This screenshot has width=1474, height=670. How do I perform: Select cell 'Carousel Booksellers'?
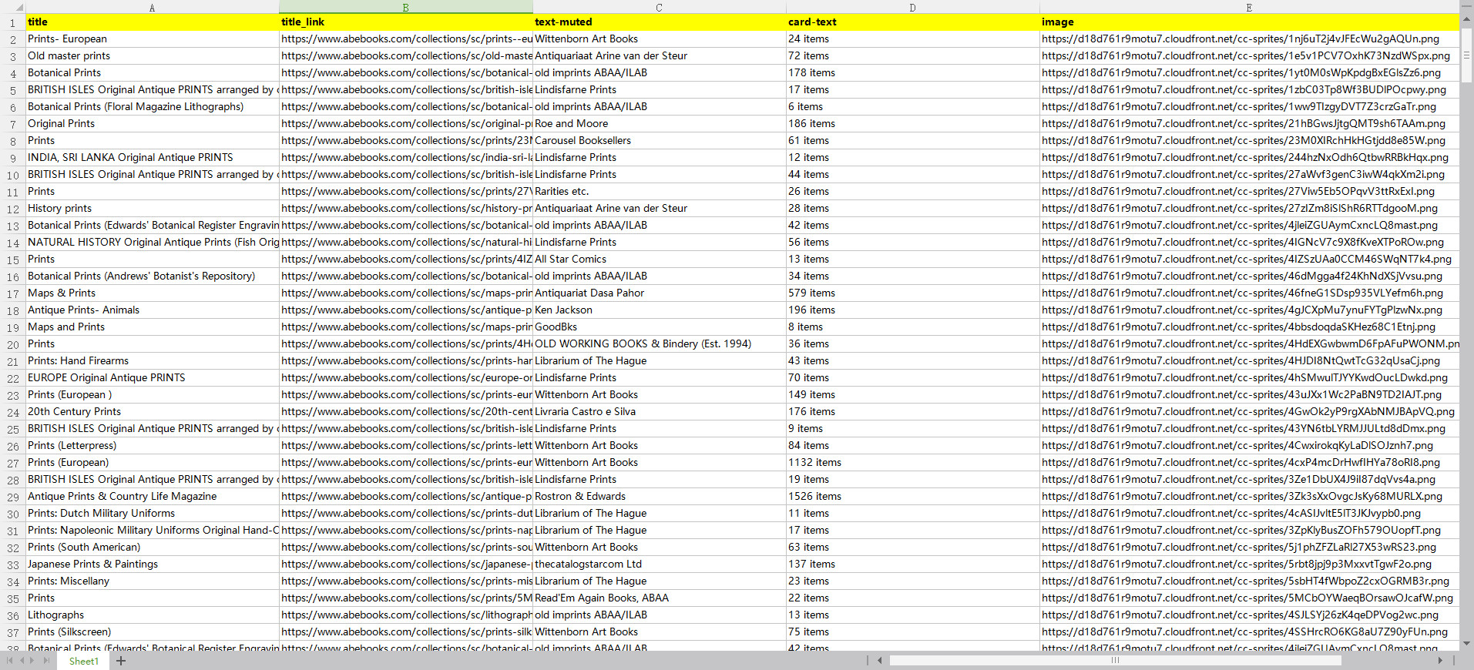click(x=659, y=141)
